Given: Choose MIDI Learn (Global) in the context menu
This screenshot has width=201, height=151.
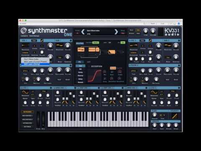Looking at the screenshot, I should 35,64.
